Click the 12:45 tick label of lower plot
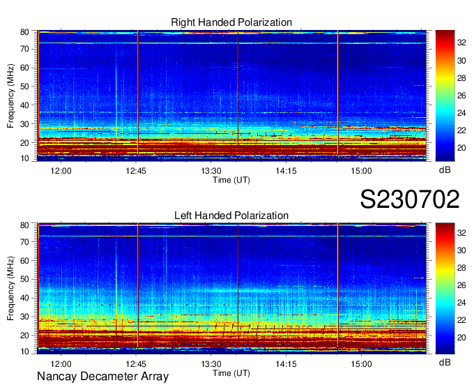 coord(136,364)
